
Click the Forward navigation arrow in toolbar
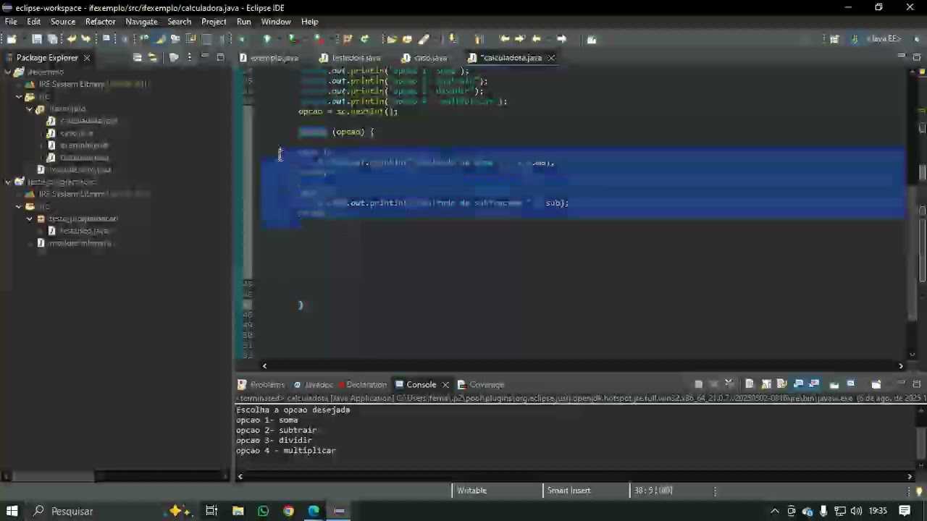tap(561, 39)
